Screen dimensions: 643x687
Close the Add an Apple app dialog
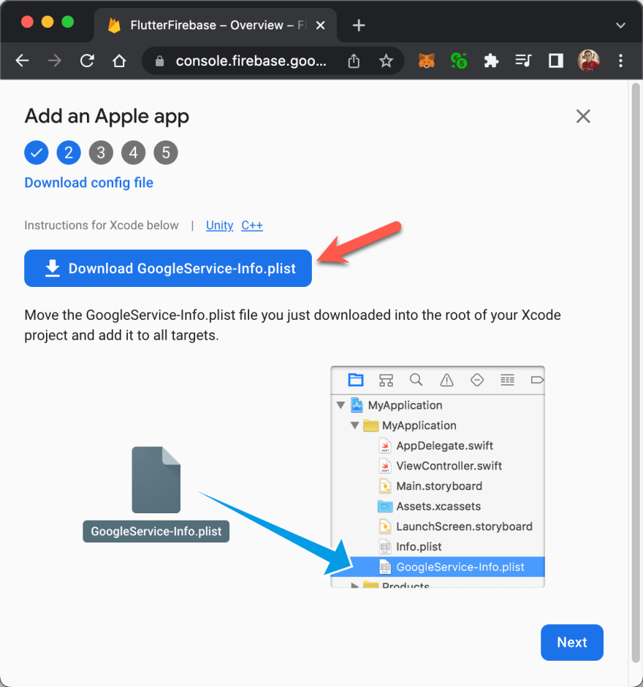pos(583,116)
